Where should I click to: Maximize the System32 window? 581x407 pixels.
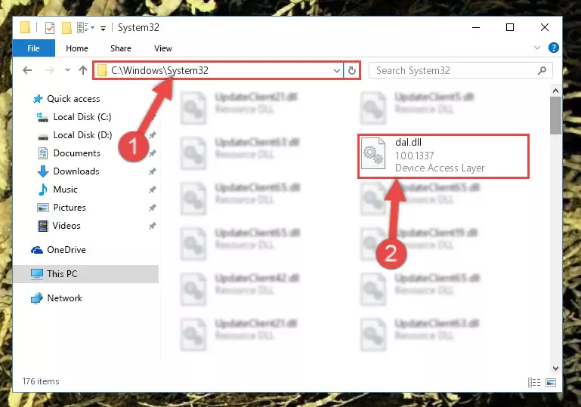510,27
